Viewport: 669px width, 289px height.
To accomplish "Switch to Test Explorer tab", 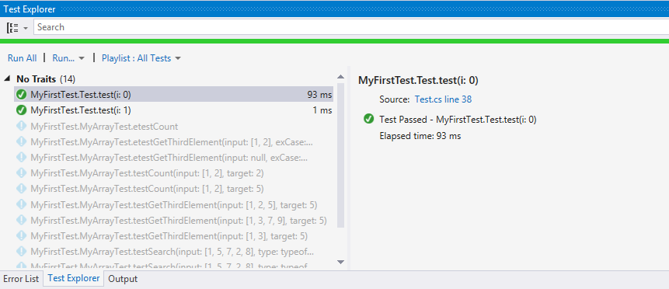I will tap(73, 278).
